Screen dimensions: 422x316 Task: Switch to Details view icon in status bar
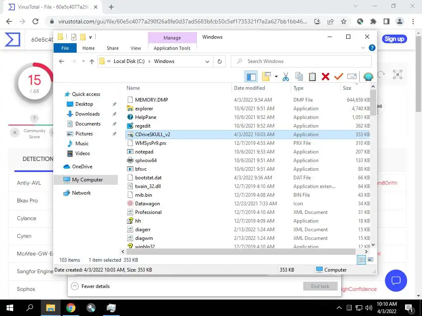[361, 260]
